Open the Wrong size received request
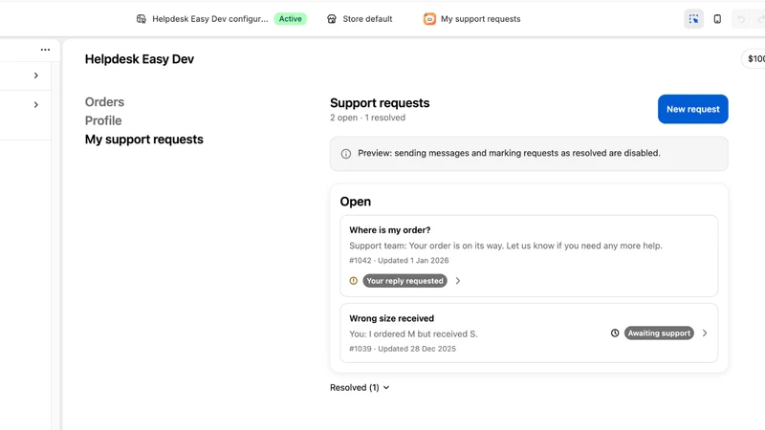Viewport: 765px width, 430px height. pos(529,333)
